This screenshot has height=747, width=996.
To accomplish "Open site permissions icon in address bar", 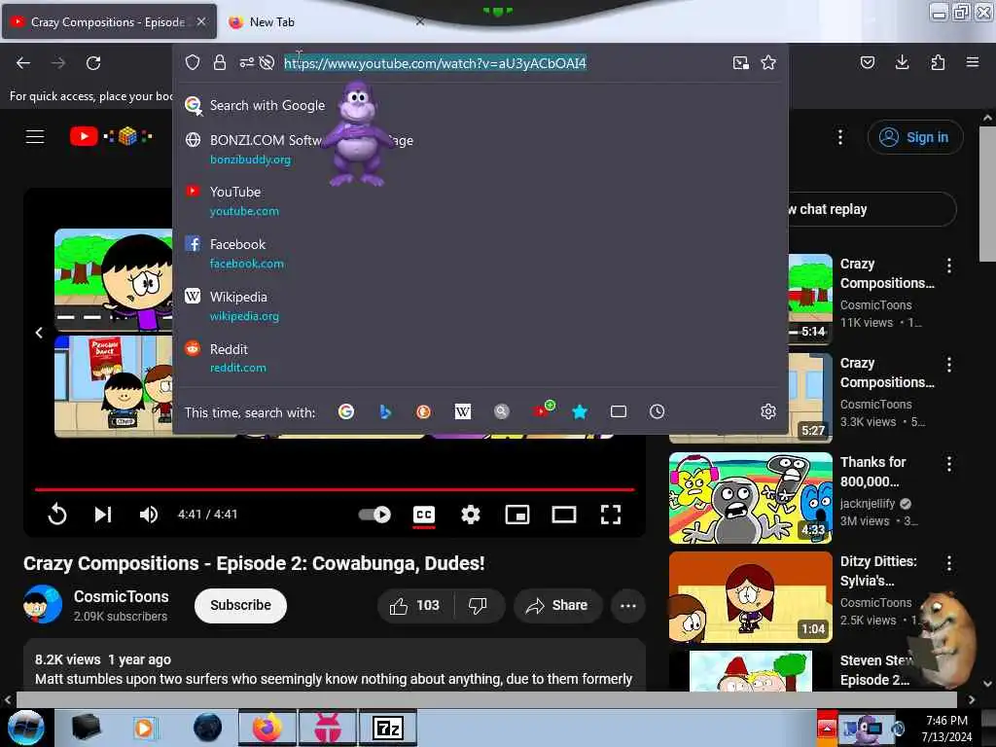I will coord(246,62).
